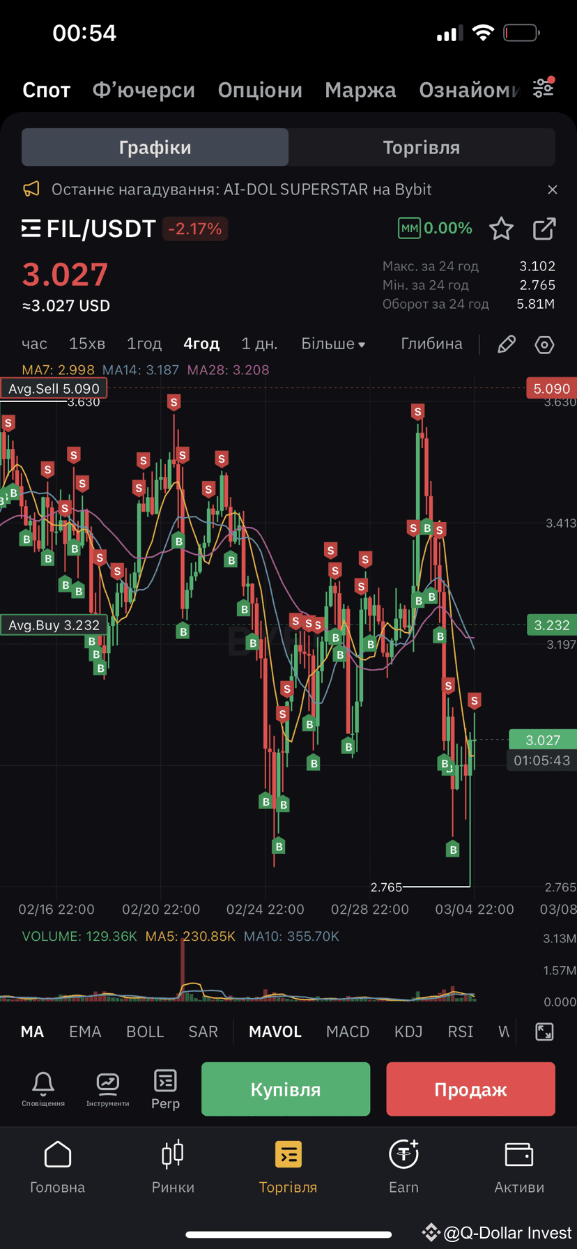Tap the current price tag 3.027
The width and height of the screenshot is (577, 1249).
[543, 740]
